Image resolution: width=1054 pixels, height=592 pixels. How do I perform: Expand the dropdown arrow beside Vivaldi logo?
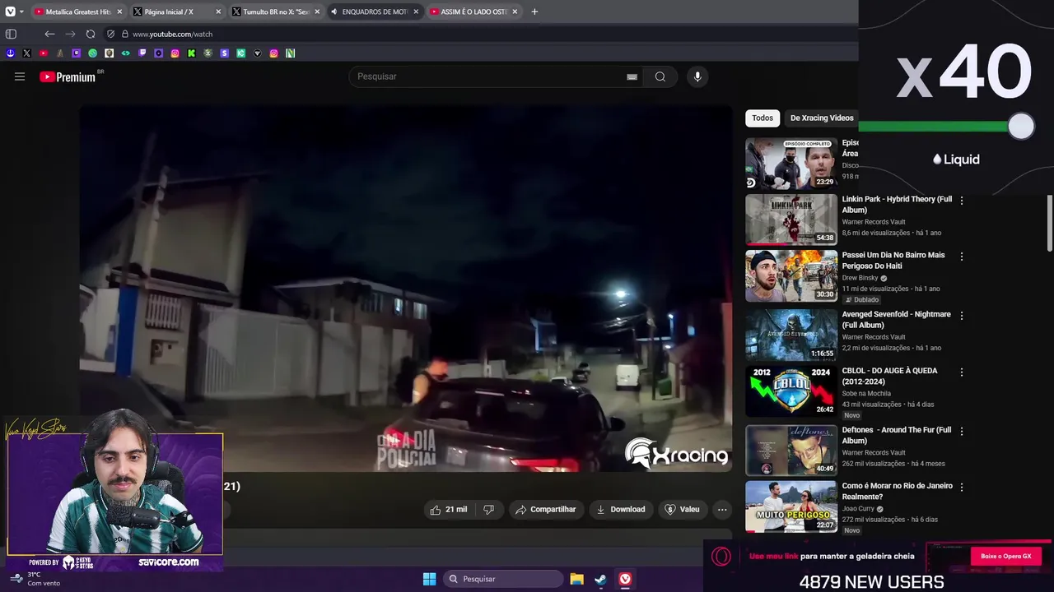click(21, 12)
